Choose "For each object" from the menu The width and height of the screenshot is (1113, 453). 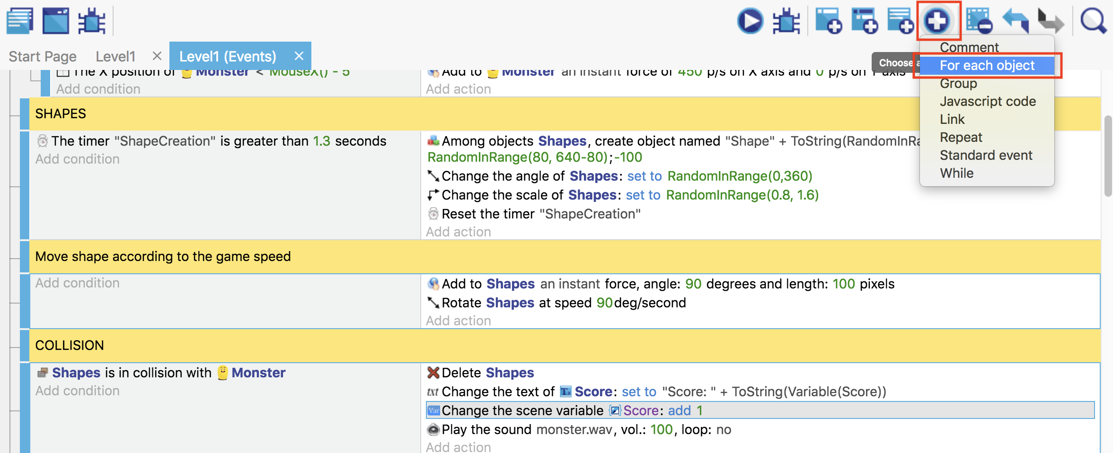(987, 65)
